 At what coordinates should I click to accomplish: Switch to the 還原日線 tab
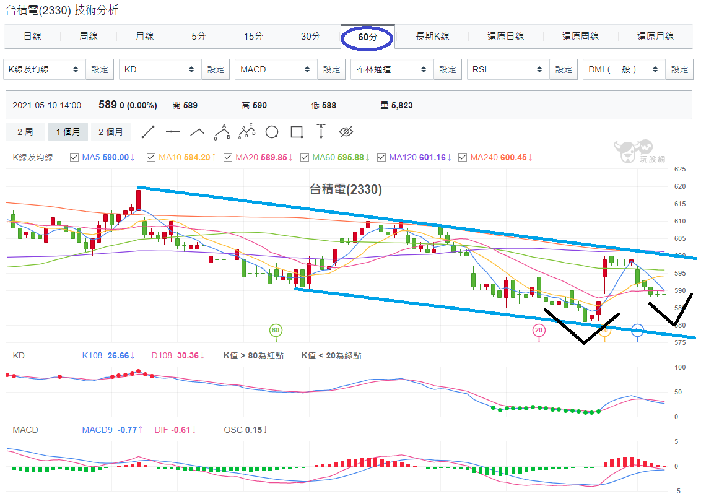(x=506, y=36)
